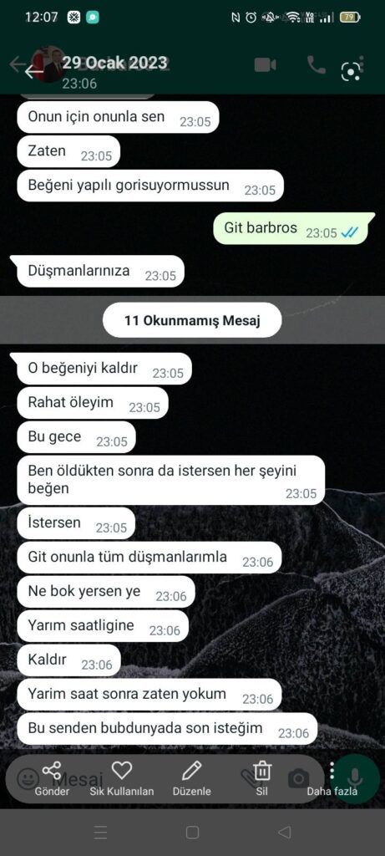Start a voice call with the phone icon
Screen dimensions: 385x856
(317, 65)
